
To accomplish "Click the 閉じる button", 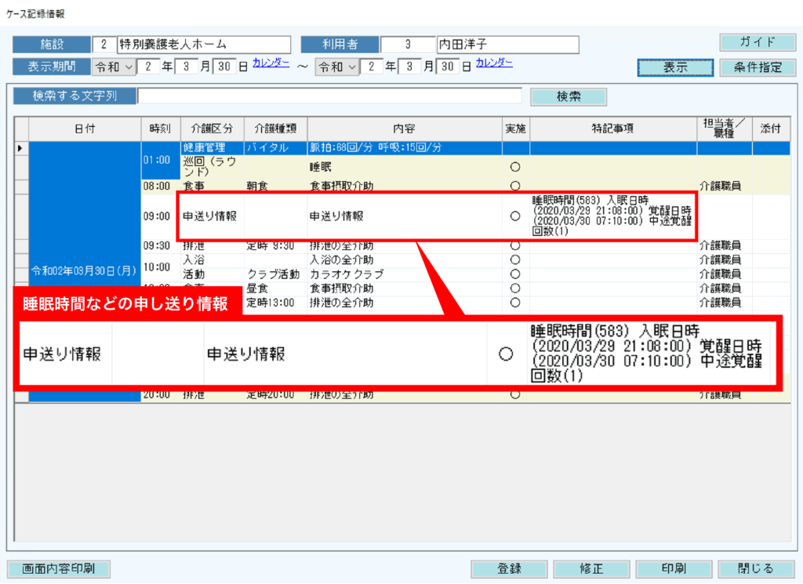I will coord(757,568).
